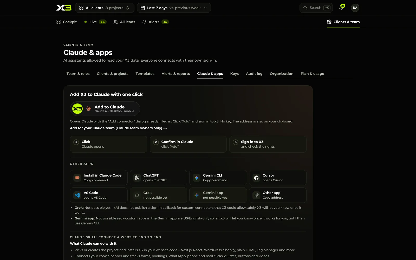Open the DA user avatar menu
Viewport: 416px width, 260px height.
[355, 8]
